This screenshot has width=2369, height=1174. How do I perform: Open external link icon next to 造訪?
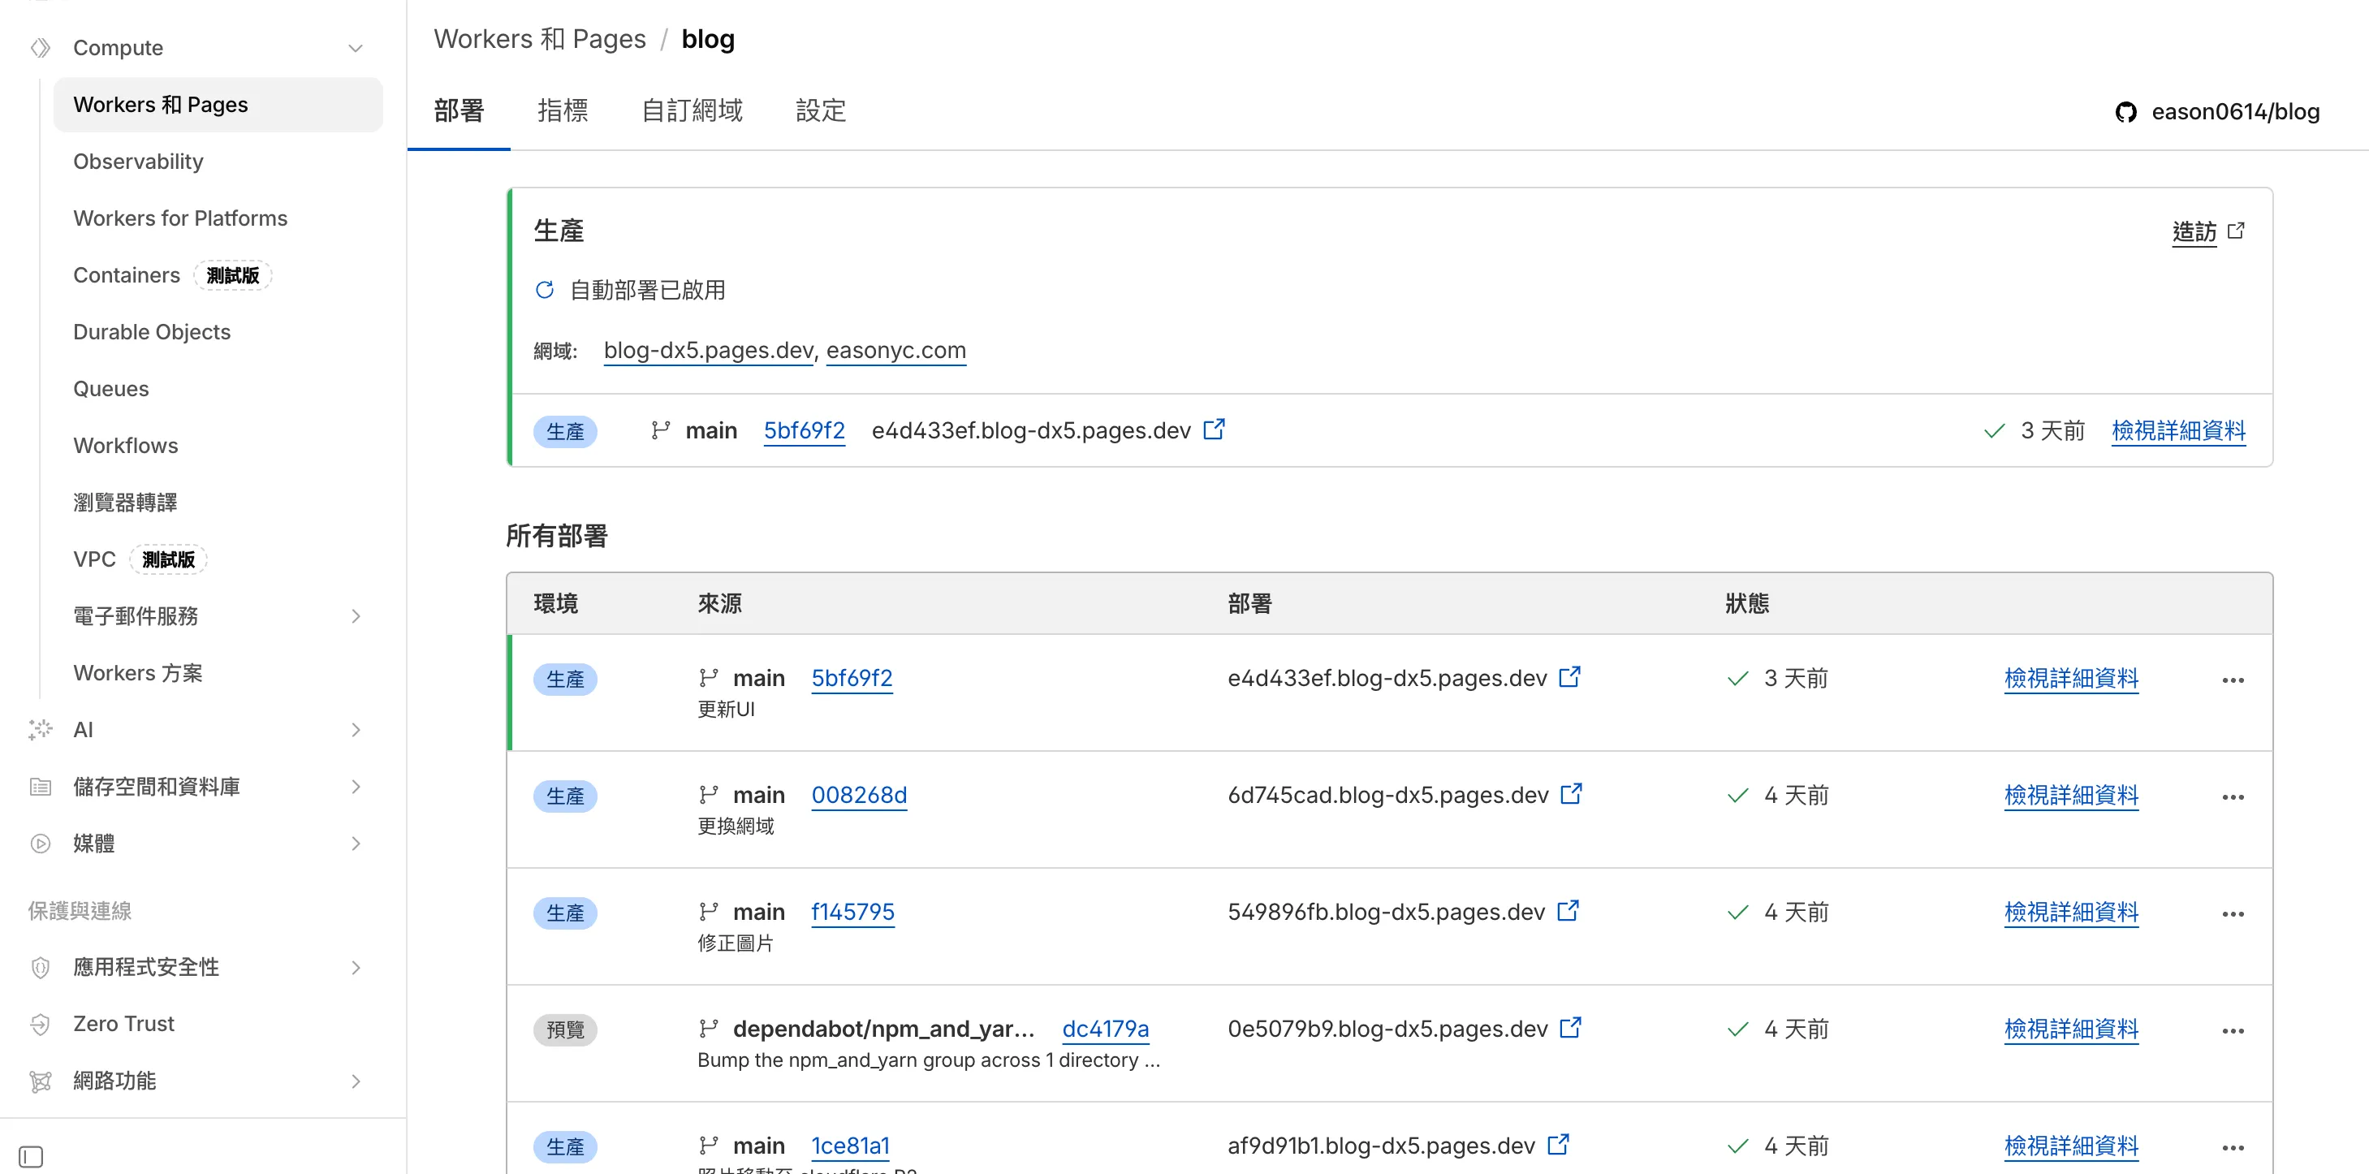(x=2236, y=231)
